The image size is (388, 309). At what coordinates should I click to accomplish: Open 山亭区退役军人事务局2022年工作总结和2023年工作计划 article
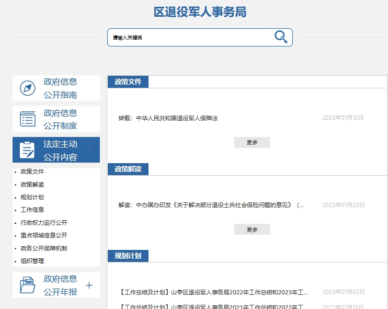click(213, 292)
